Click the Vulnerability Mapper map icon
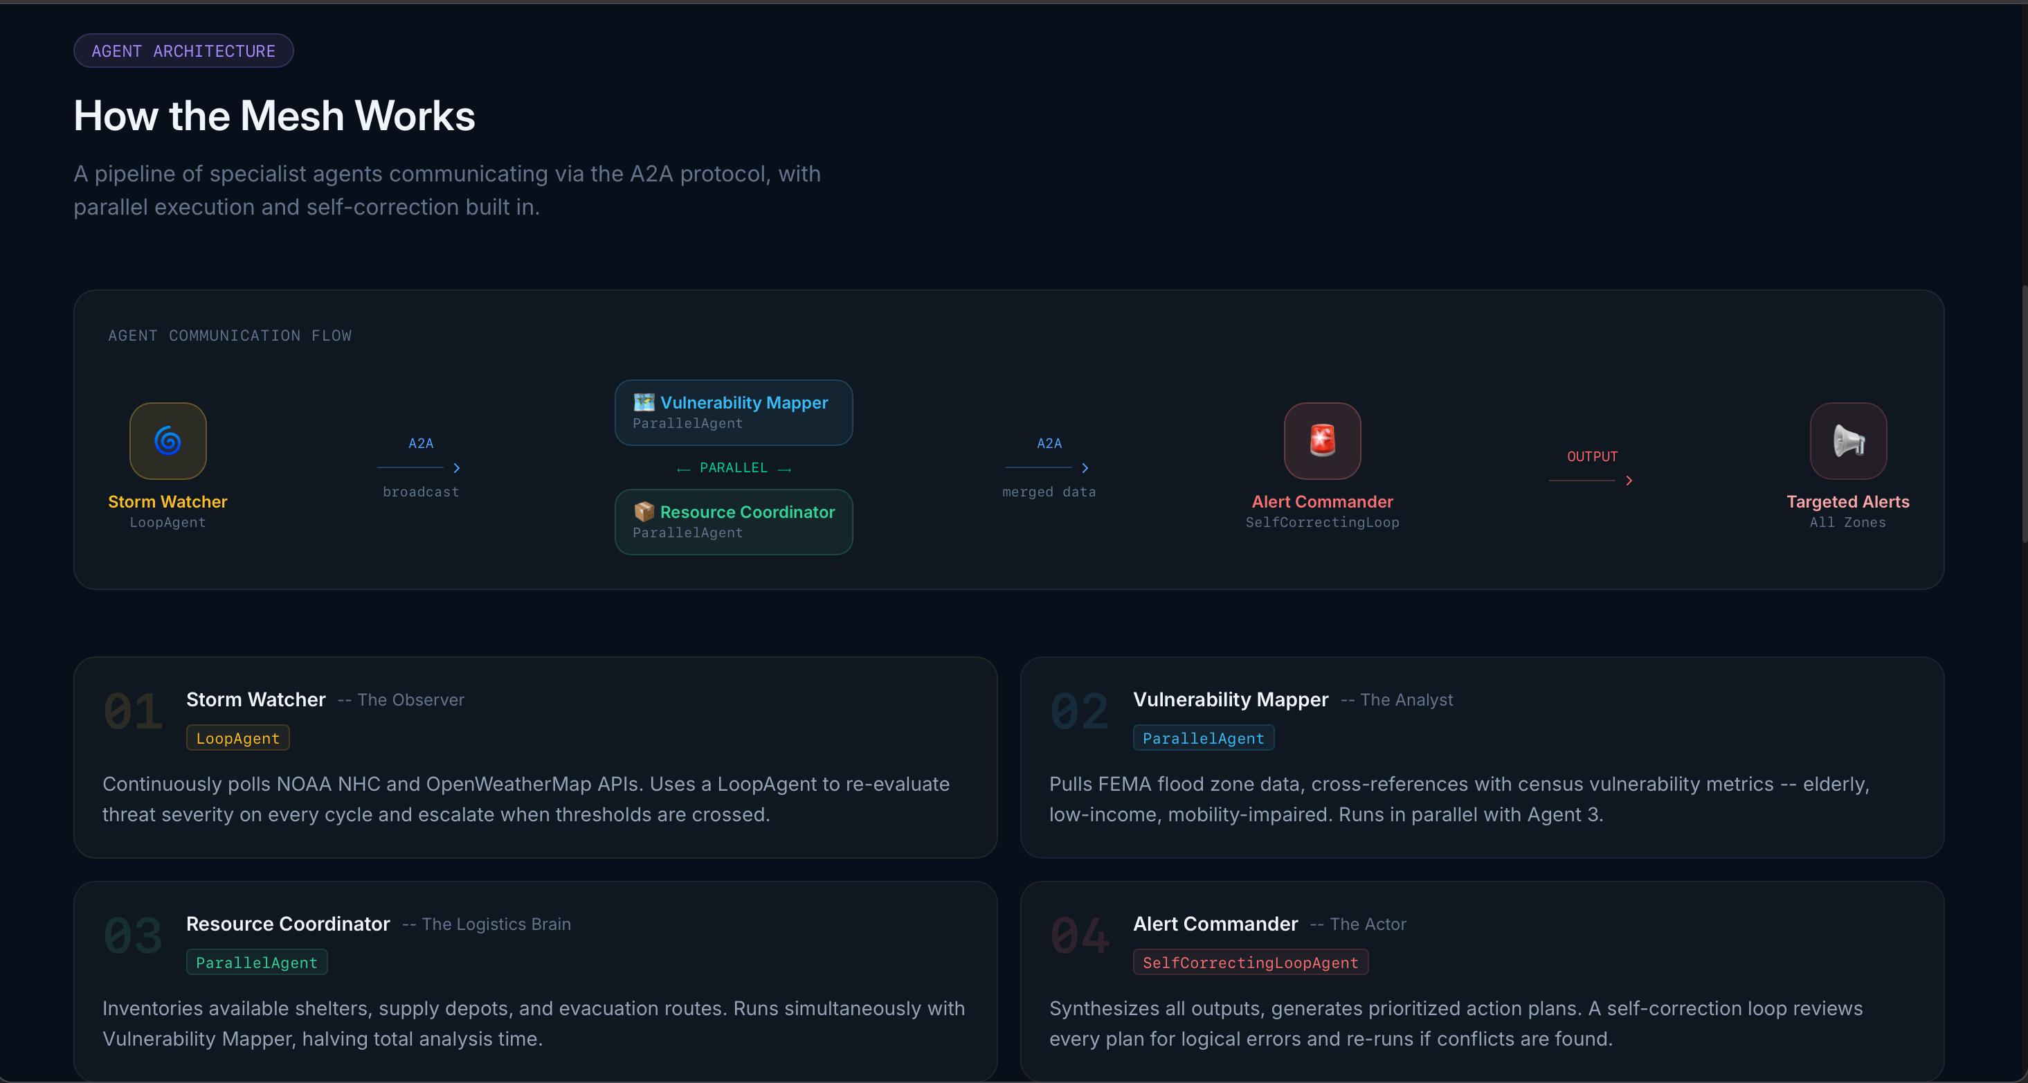The image size is (2028, 1083). [644, 402]
